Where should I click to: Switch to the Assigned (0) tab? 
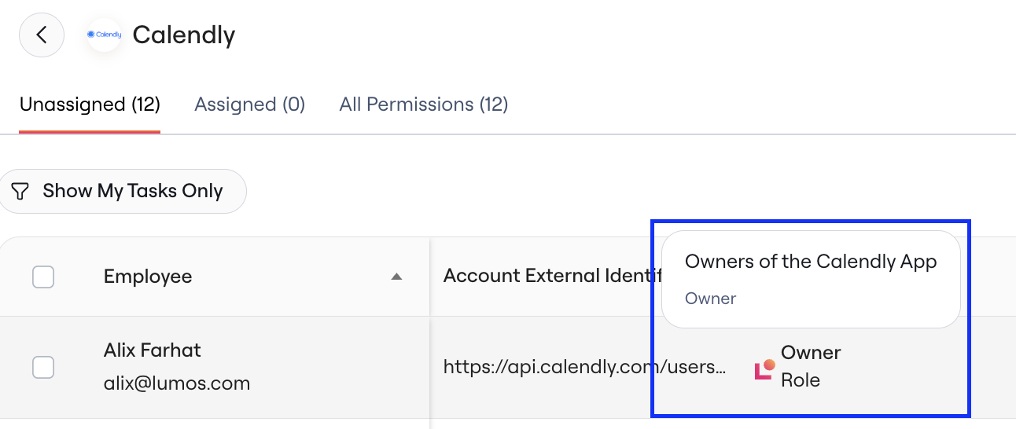point(250,104)
